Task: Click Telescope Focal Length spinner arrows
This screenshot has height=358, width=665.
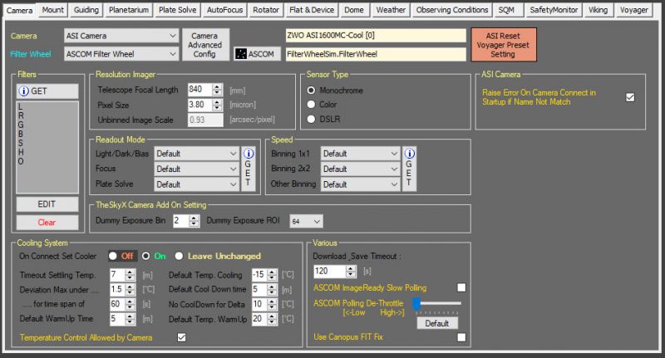Action: click(217, 90)
